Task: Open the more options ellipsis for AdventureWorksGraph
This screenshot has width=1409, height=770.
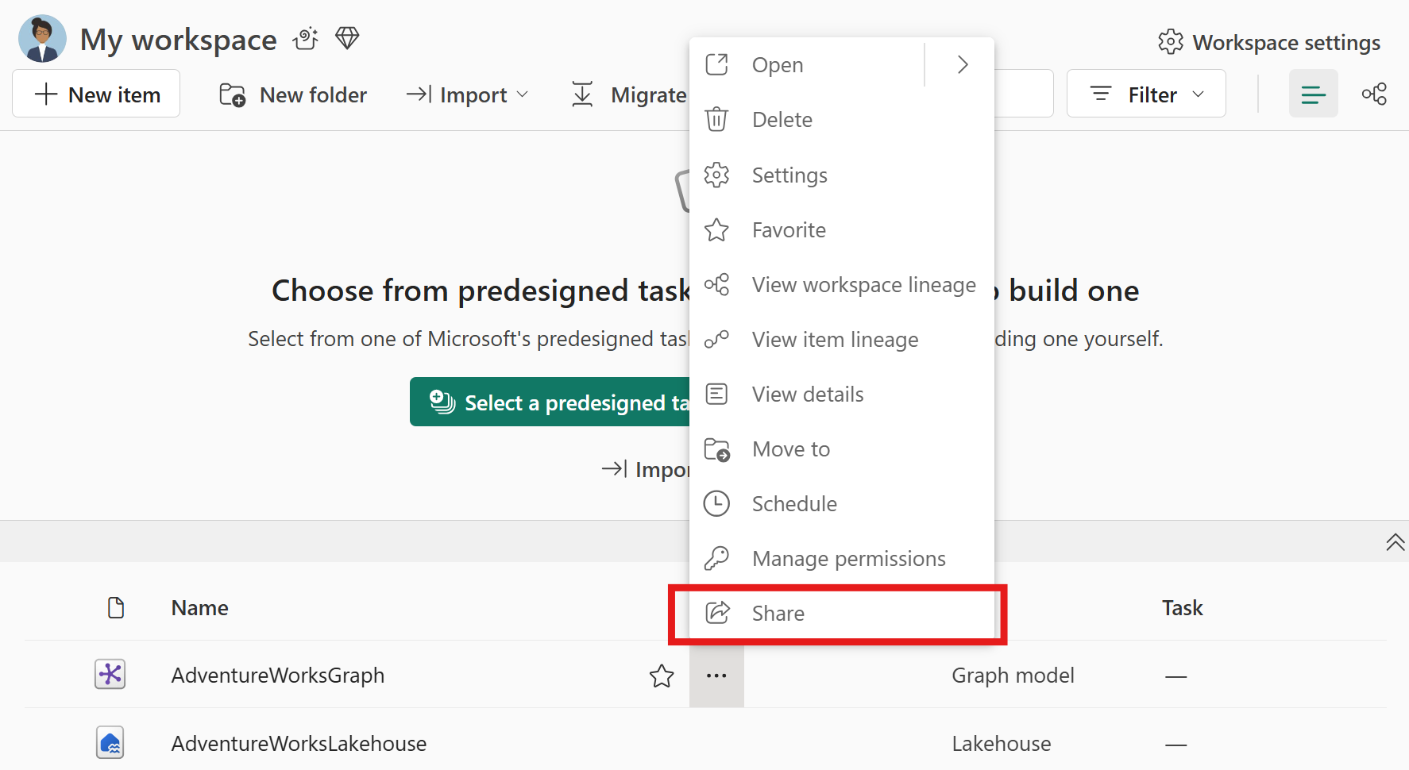Action: tap(716, 676)
